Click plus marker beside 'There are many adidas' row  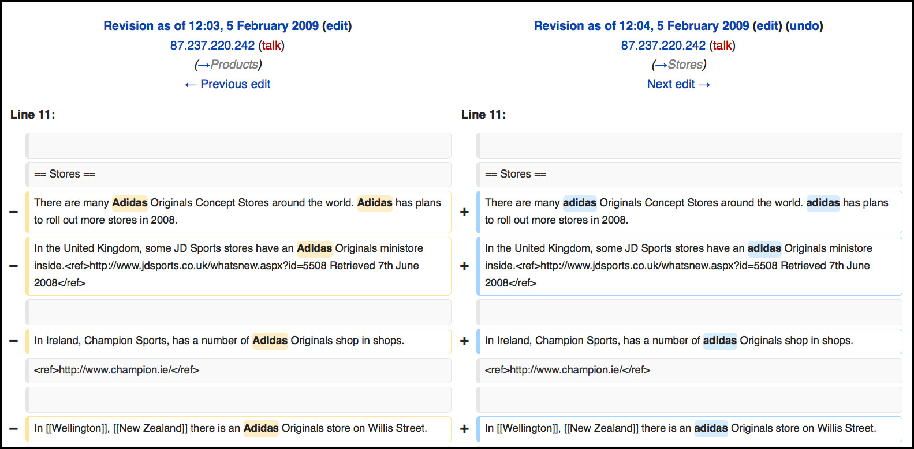[464, 212]
